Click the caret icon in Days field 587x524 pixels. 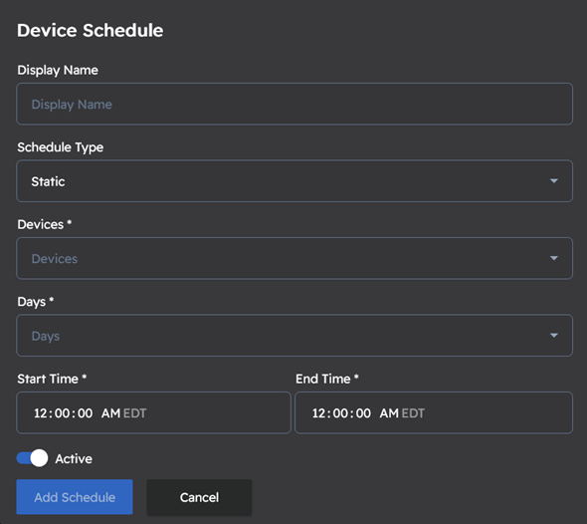point(554,336)
